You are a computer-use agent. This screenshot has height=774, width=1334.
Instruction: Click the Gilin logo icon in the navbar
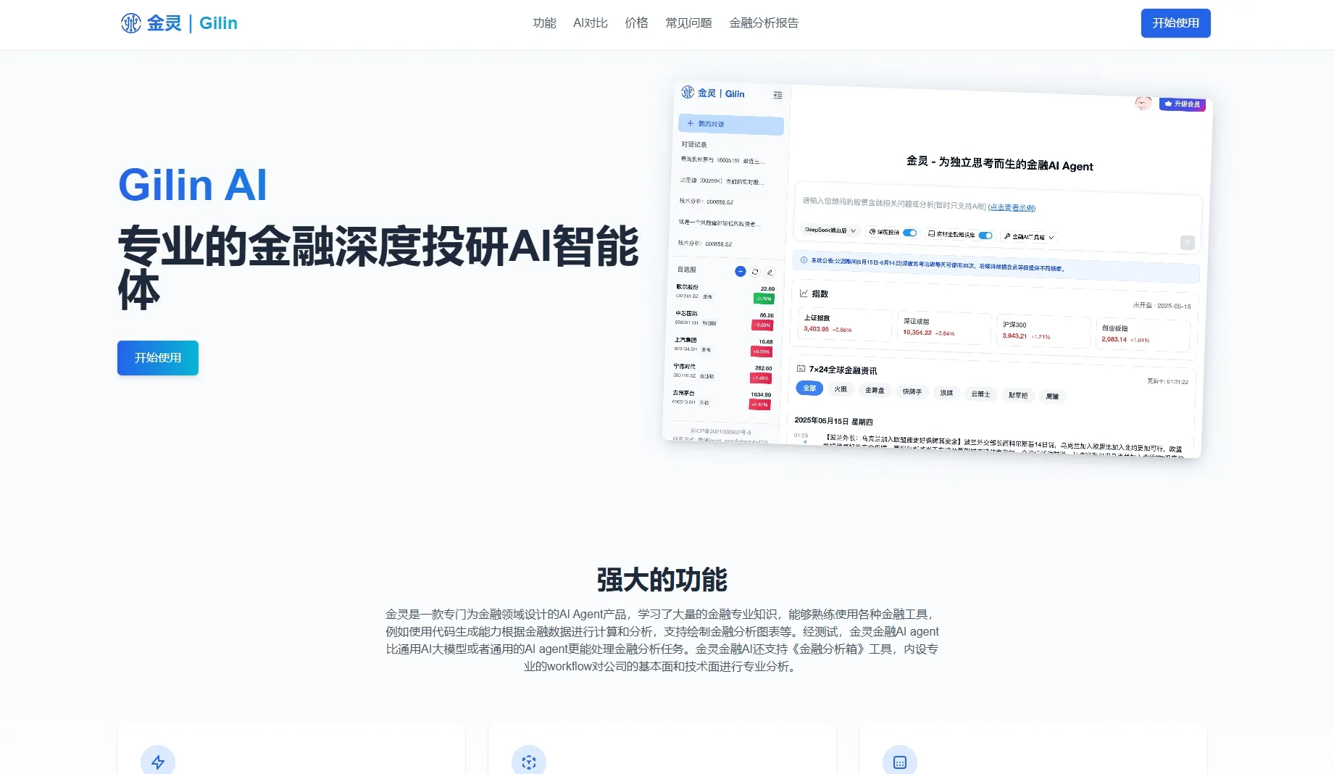[x=131, y=22]
